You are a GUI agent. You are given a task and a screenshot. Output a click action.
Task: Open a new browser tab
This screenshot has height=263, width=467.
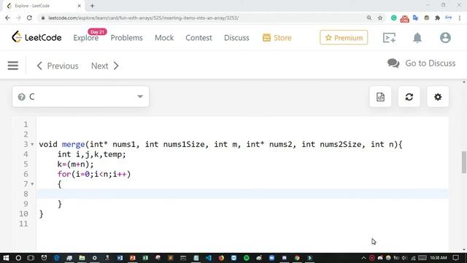tap(92, 6)
